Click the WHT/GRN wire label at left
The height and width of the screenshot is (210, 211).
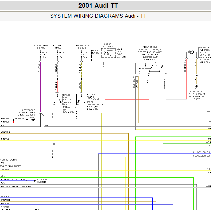5,186
